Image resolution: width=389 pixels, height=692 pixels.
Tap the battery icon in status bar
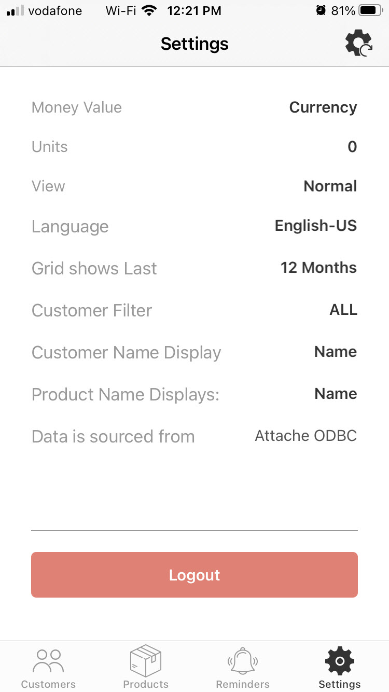[370, 10]
